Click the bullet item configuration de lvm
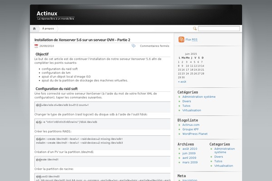 point(56,73)
